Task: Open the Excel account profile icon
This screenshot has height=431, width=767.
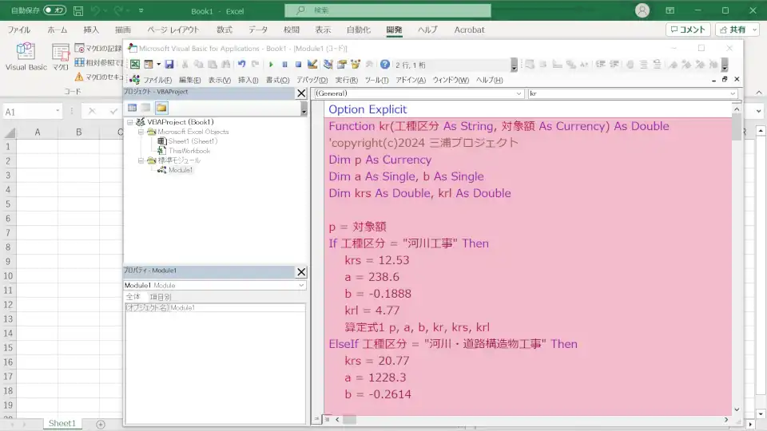Action: pyautogui.click(x=642, y=10)
